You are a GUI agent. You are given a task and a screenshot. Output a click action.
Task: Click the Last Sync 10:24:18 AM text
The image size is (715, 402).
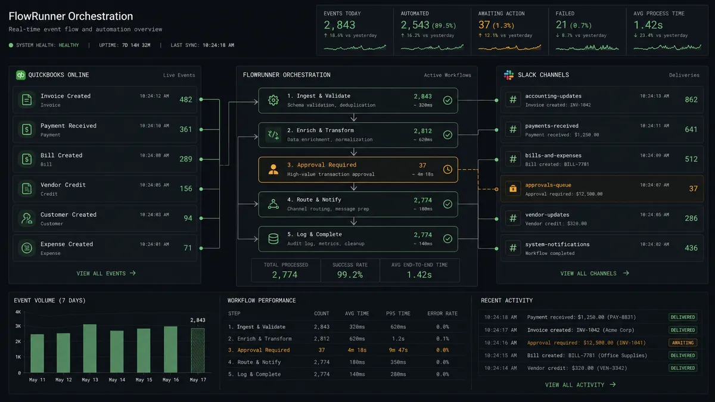(202, 45)
